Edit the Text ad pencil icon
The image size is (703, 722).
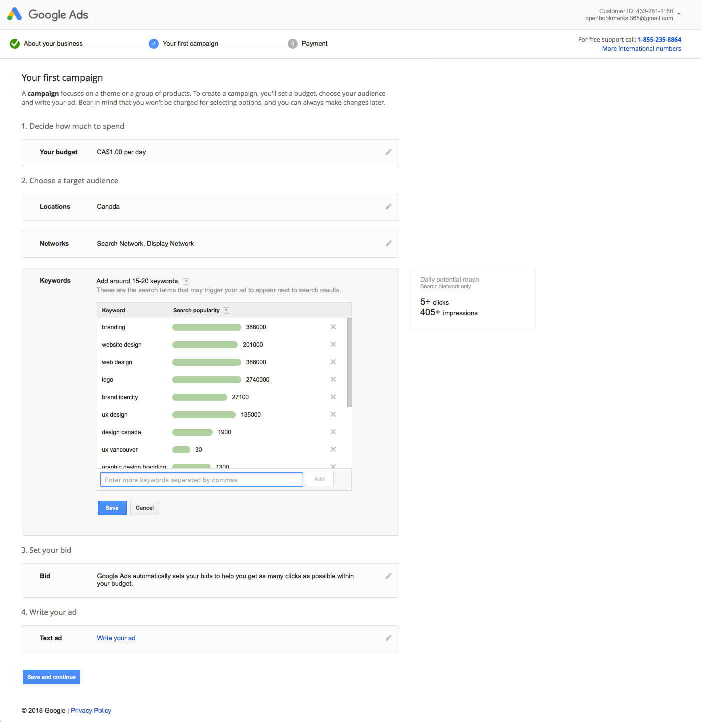point(388,638)
